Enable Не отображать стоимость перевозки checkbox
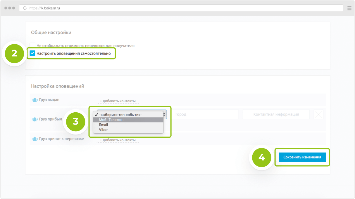Screen dimensions: 355x199 pyautogui.click(x=32, y=46)
